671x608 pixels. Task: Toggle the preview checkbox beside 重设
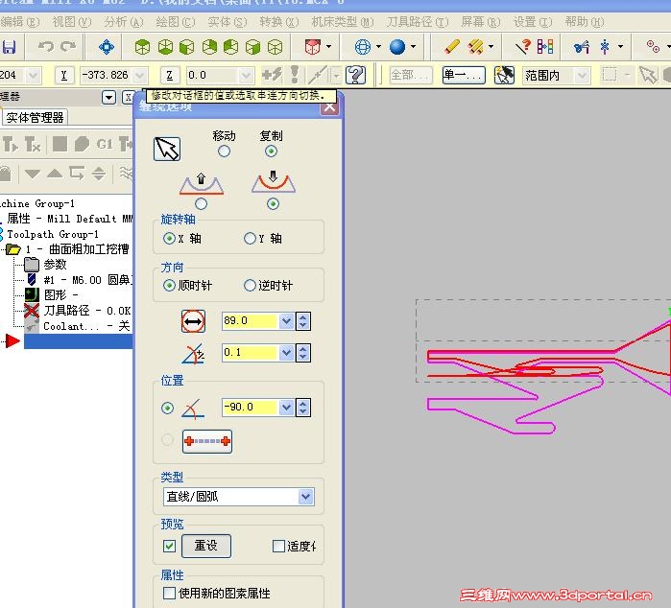[x=170, y=546]
